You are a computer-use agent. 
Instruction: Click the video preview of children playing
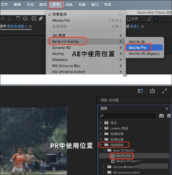point(34,141)
